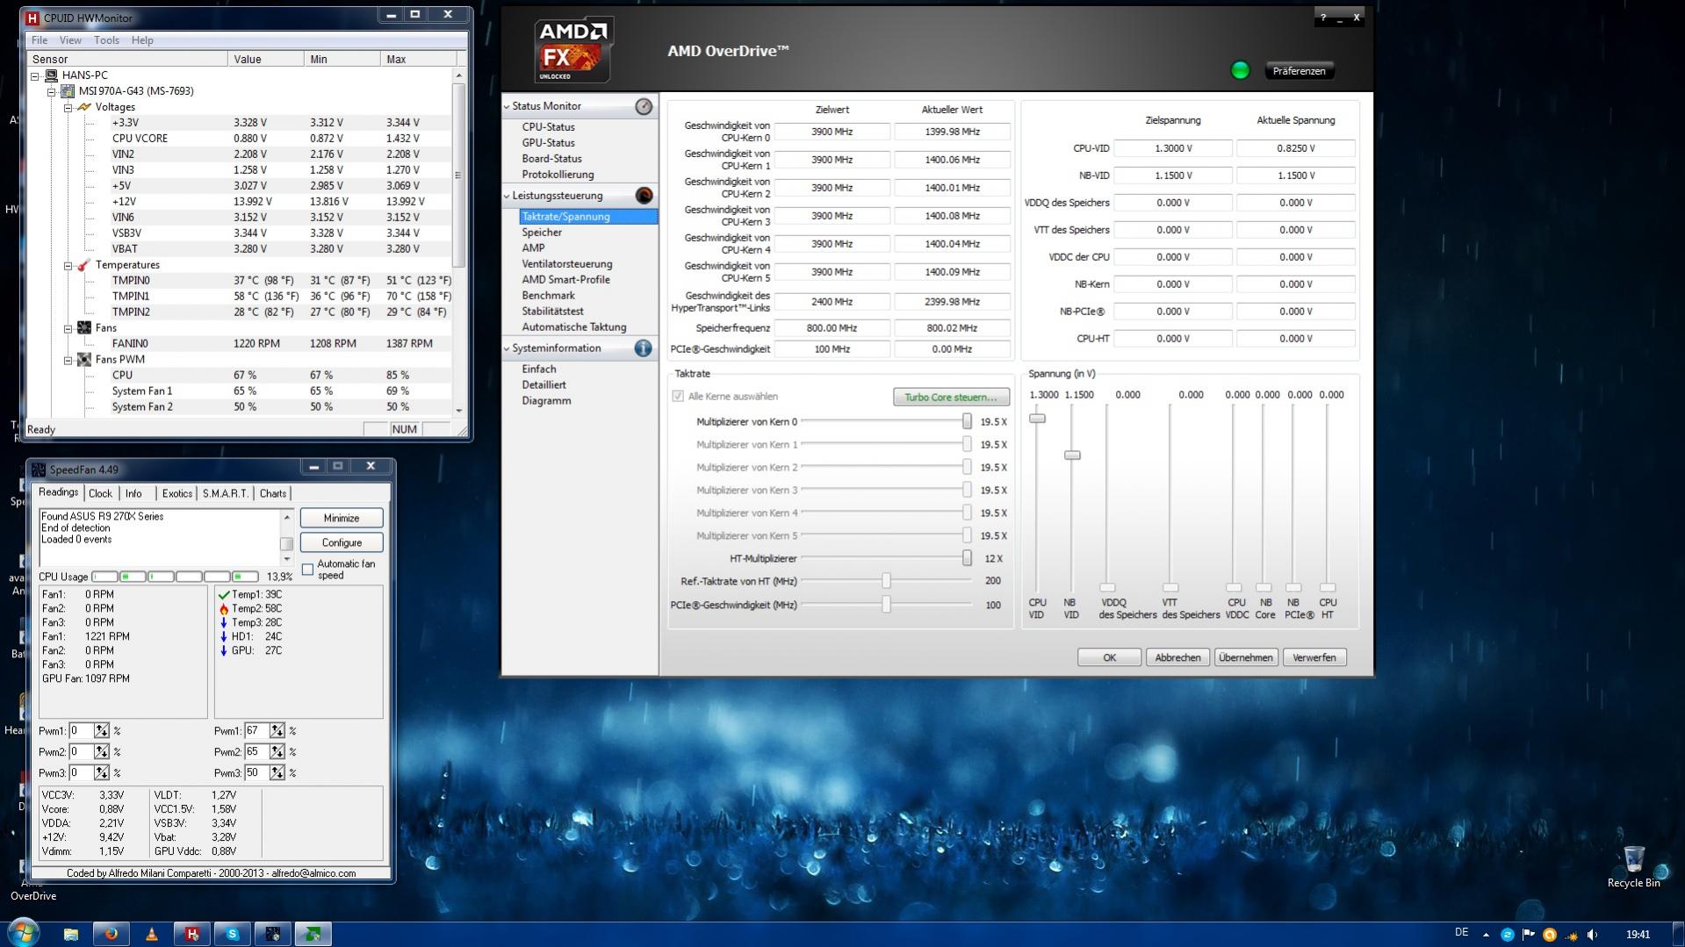The image size is (1685, 947).
Task: Click the Übernehmen button
Action: click(1245, 657)
